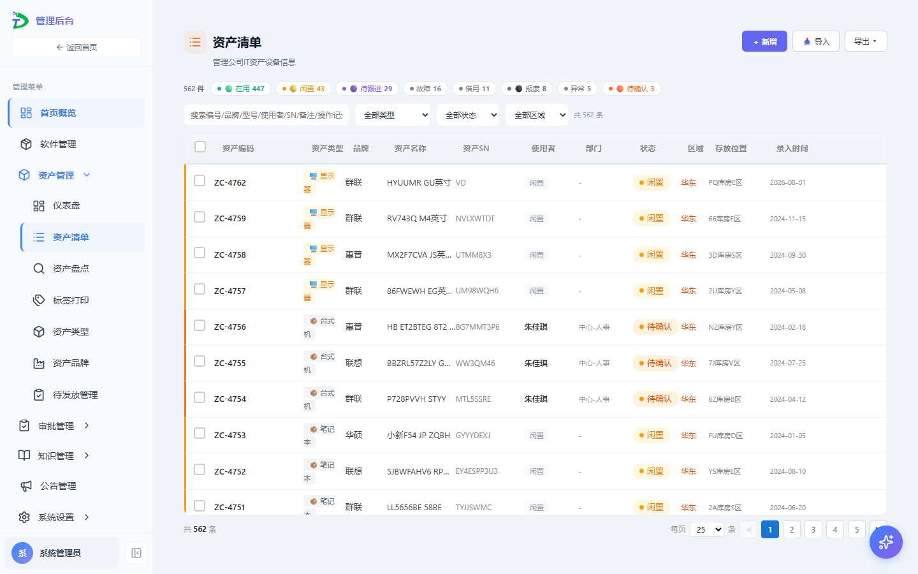Tick the select-all checkbox in table header

pyautogui.click(x=200, y=147)
